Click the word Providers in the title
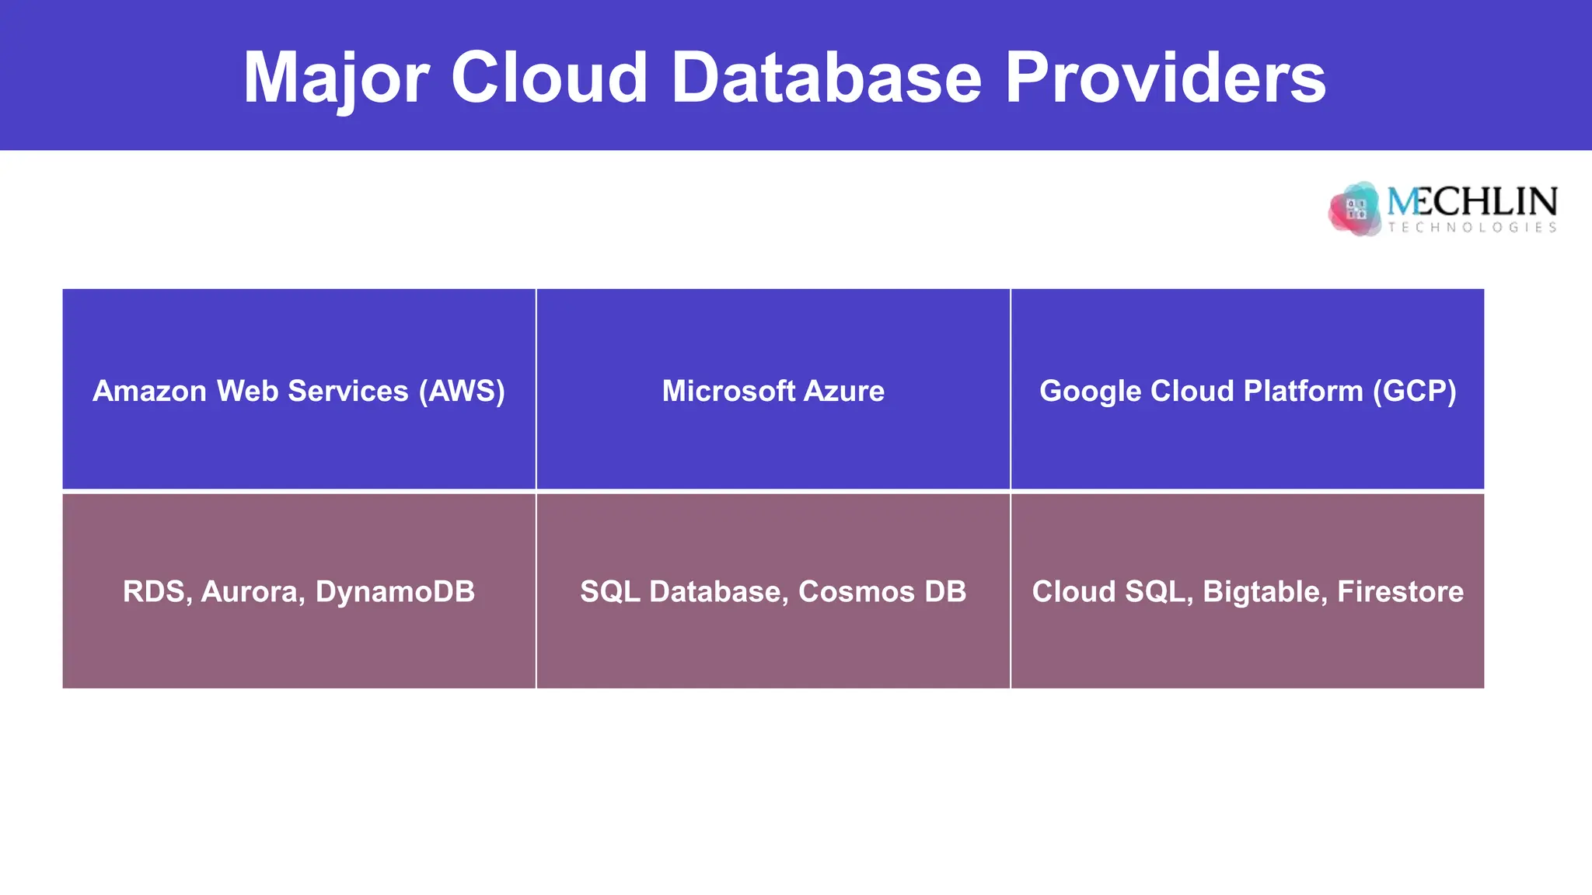 coord(1166,77)
